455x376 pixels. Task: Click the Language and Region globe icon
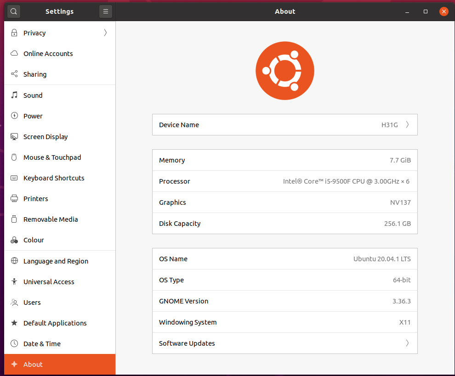14,261
